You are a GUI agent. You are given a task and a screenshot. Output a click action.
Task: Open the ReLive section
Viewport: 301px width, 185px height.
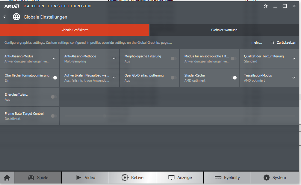[x=132, y=178]
